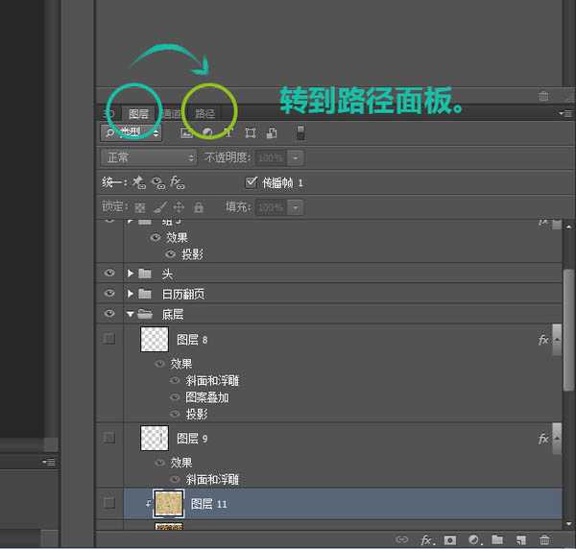Hide the 日历翻页 group
Viewport: 576px width, 549px height.
click(x=109, y=294)
